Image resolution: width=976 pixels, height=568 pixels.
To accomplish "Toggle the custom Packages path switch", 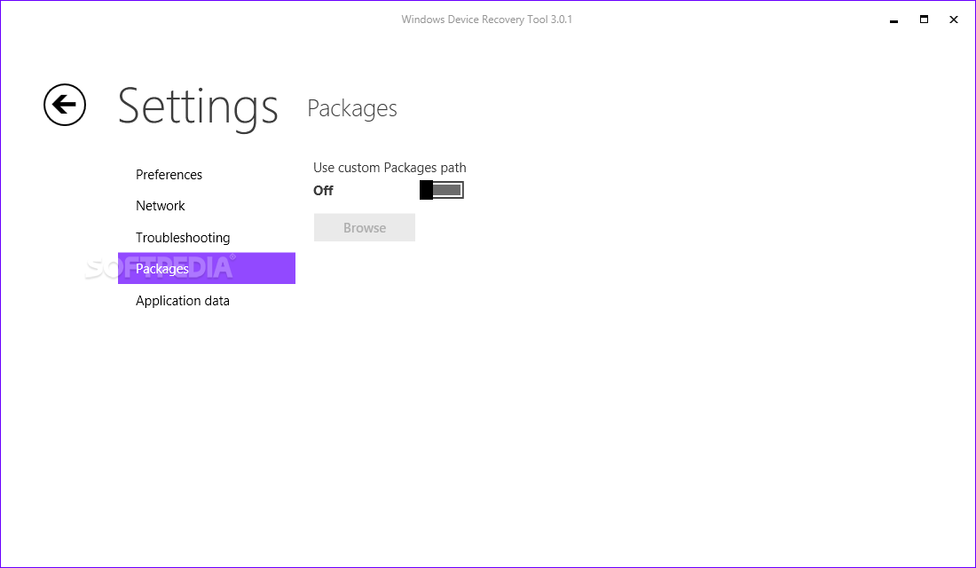I will [442, 190].
